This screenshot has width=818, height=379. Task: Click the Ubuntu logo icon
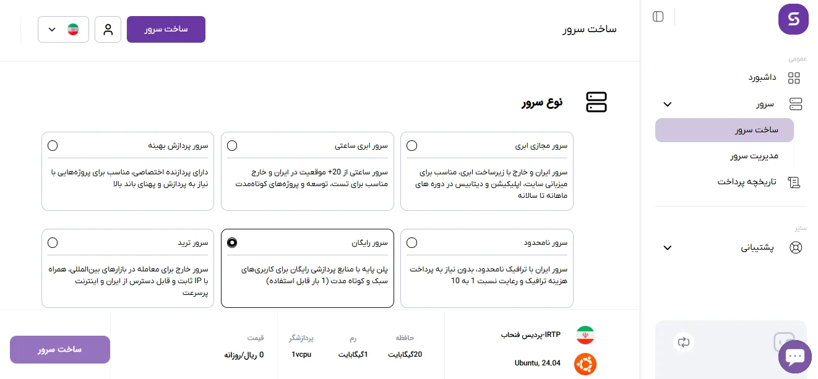coord(585,364)
